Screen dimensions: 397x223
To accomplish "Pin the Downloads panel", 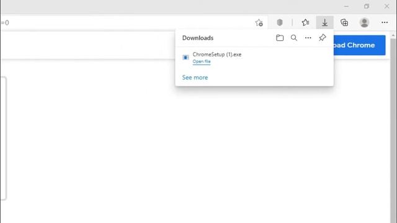I will tap(323, 38).
